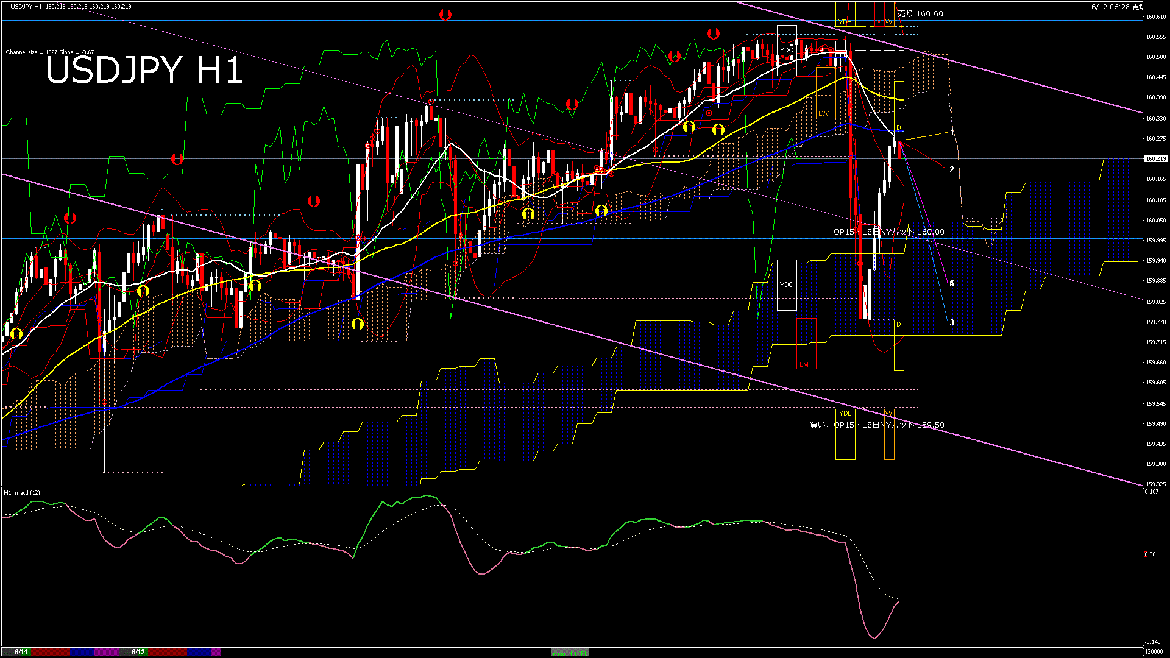The height and width of the screenshot is (658, 1170).
Task: Select the red LMH marker label
Action: pos(806,364)
